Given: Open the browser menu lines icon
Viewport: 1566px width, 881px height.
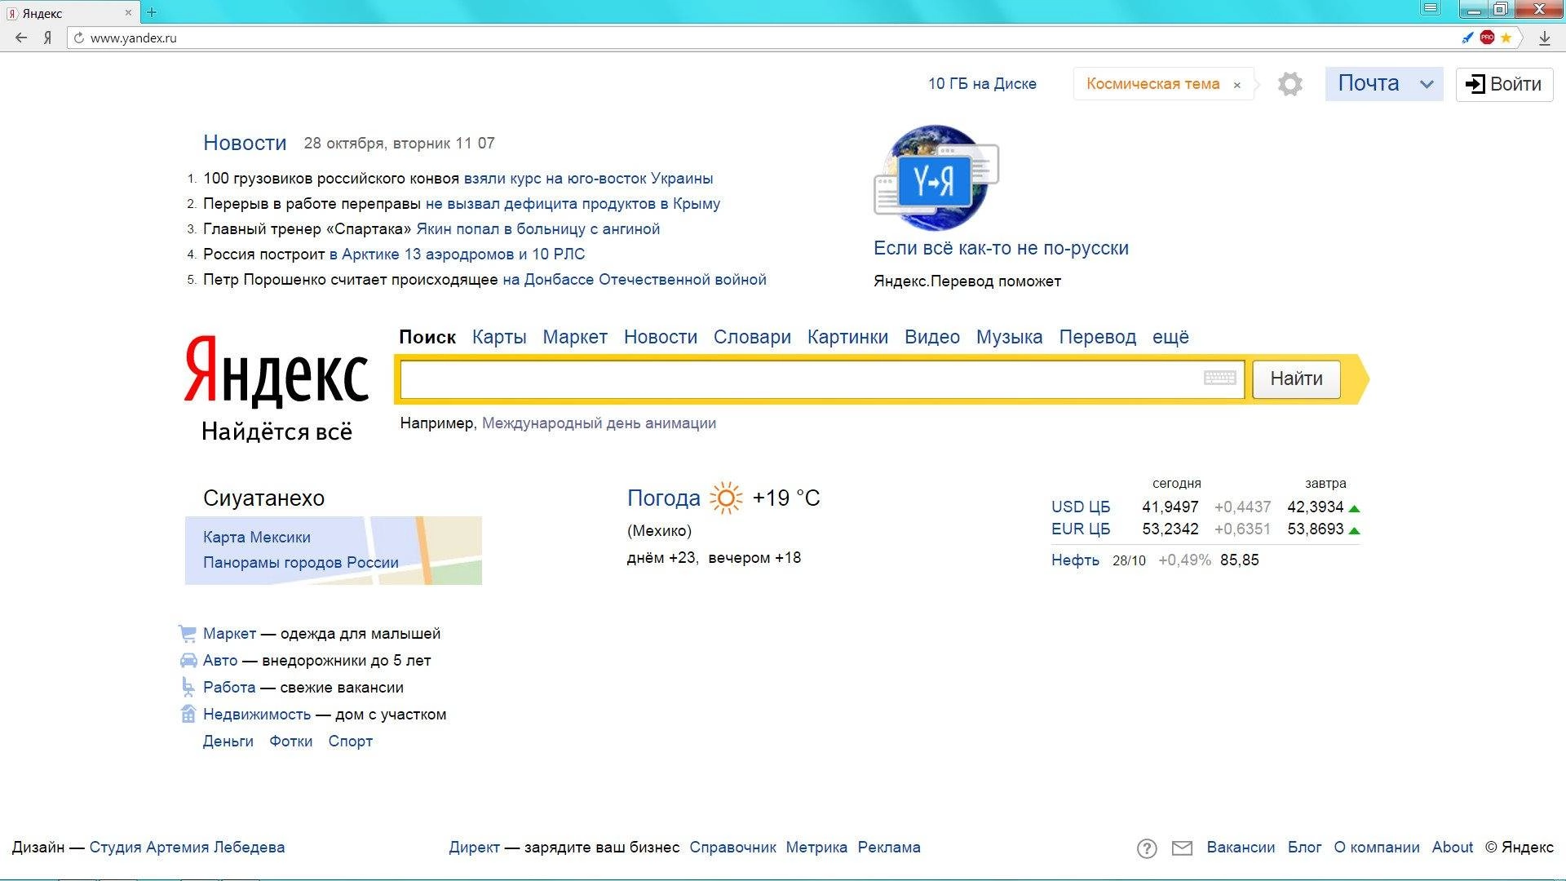Looking at the screenshot, I should 1431,9.
